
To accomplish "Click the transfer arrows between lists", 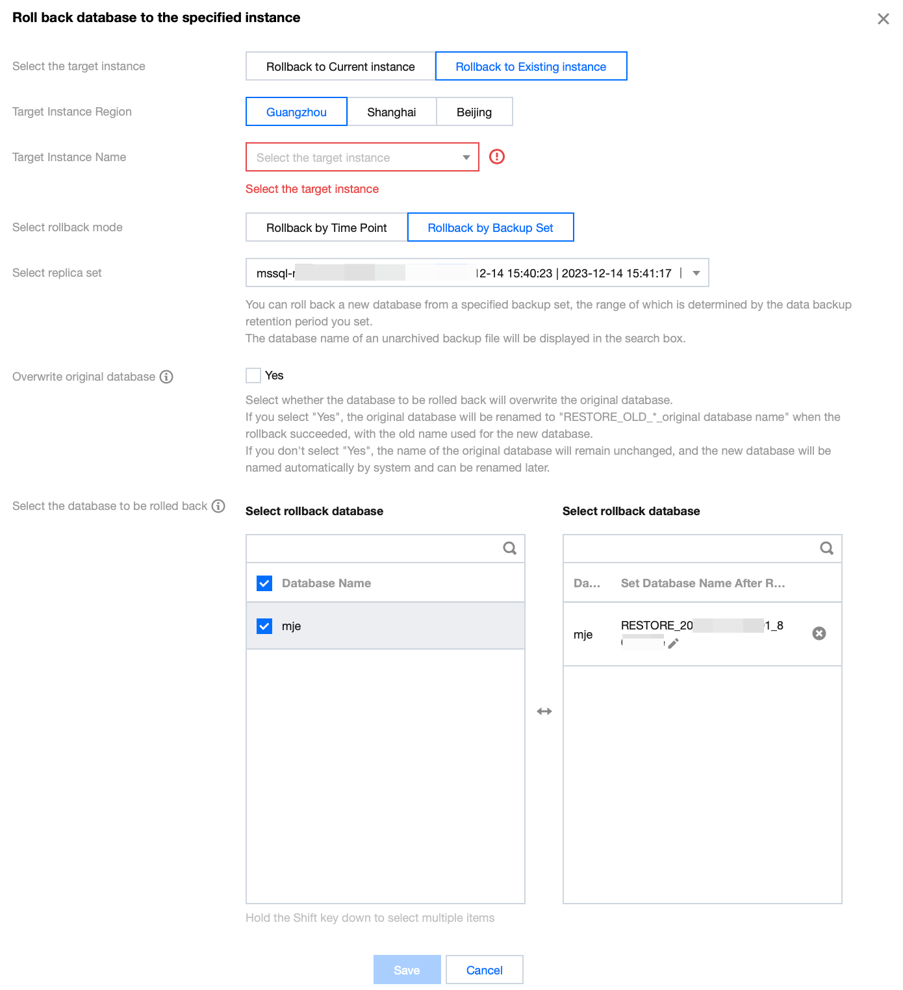I will [x=544, y=711].
